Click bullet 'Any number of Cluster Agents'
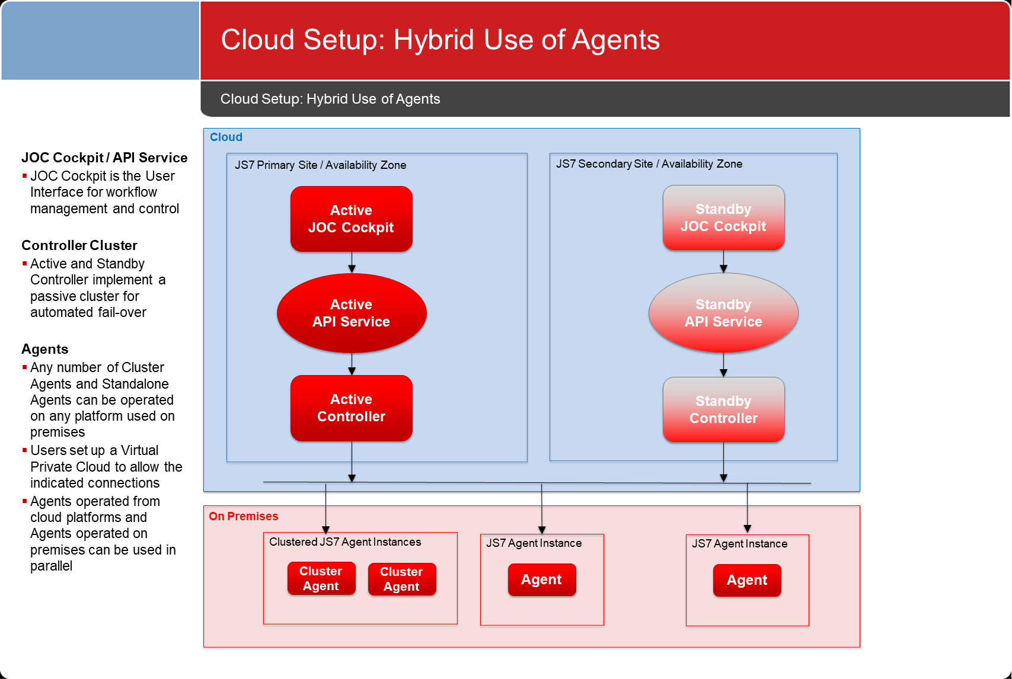The width and height of the screenshot is (1012, 679). (99, 399)
